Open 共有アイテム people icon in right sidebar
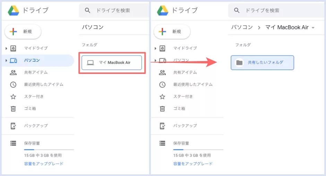This screenshot has width=326, height=176. (162, 72)
